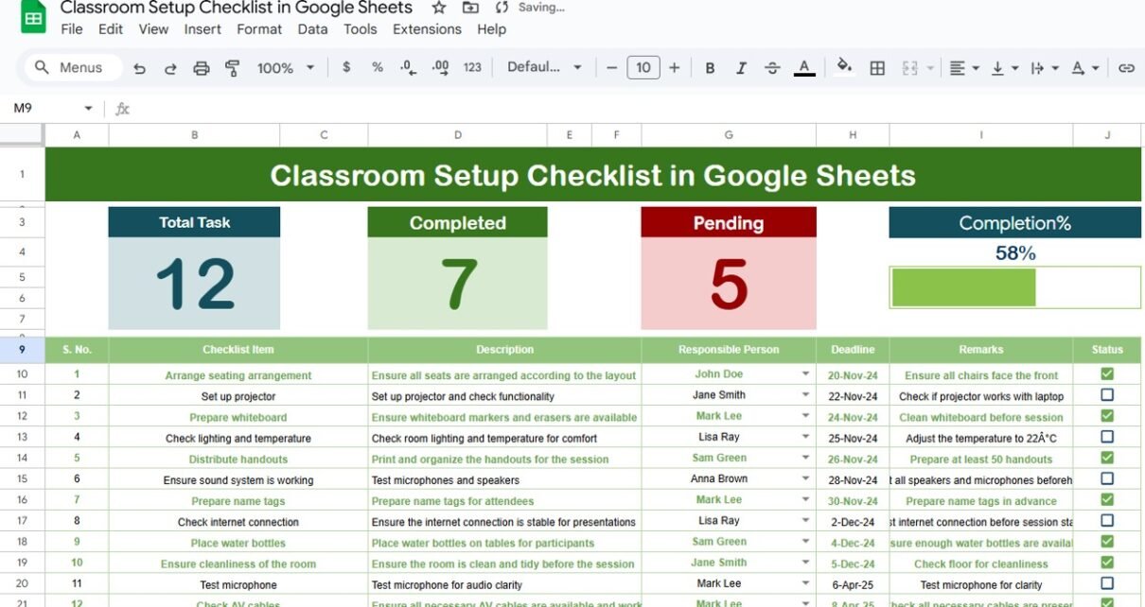The width and height of the screenshot is (1145, 607).
Task: Increase font size with plus button
Action: (x=674, y=68)
